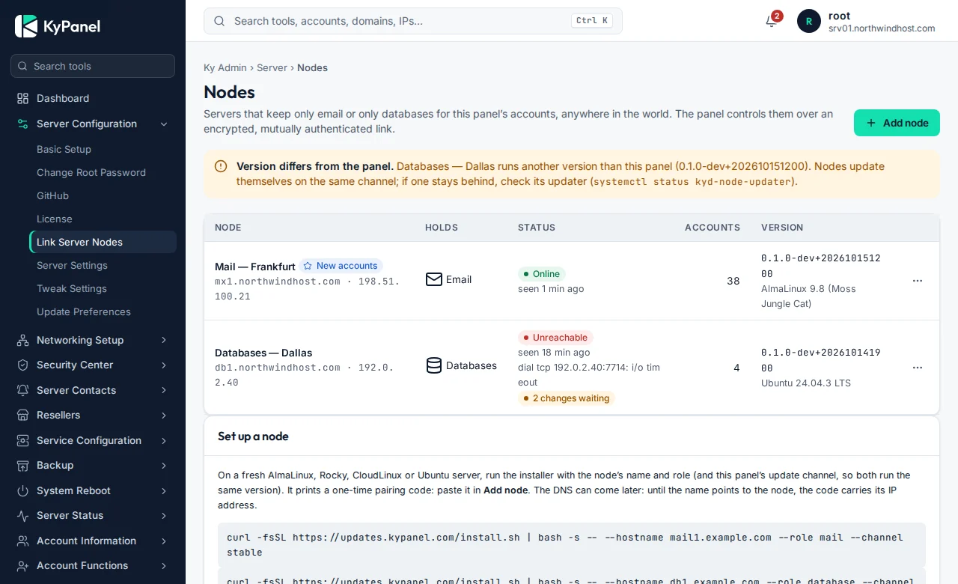The height and width of the screenshot is (584, 958).
Task: Go to Ky Admin breadcrumb
Action: [225, 67]
